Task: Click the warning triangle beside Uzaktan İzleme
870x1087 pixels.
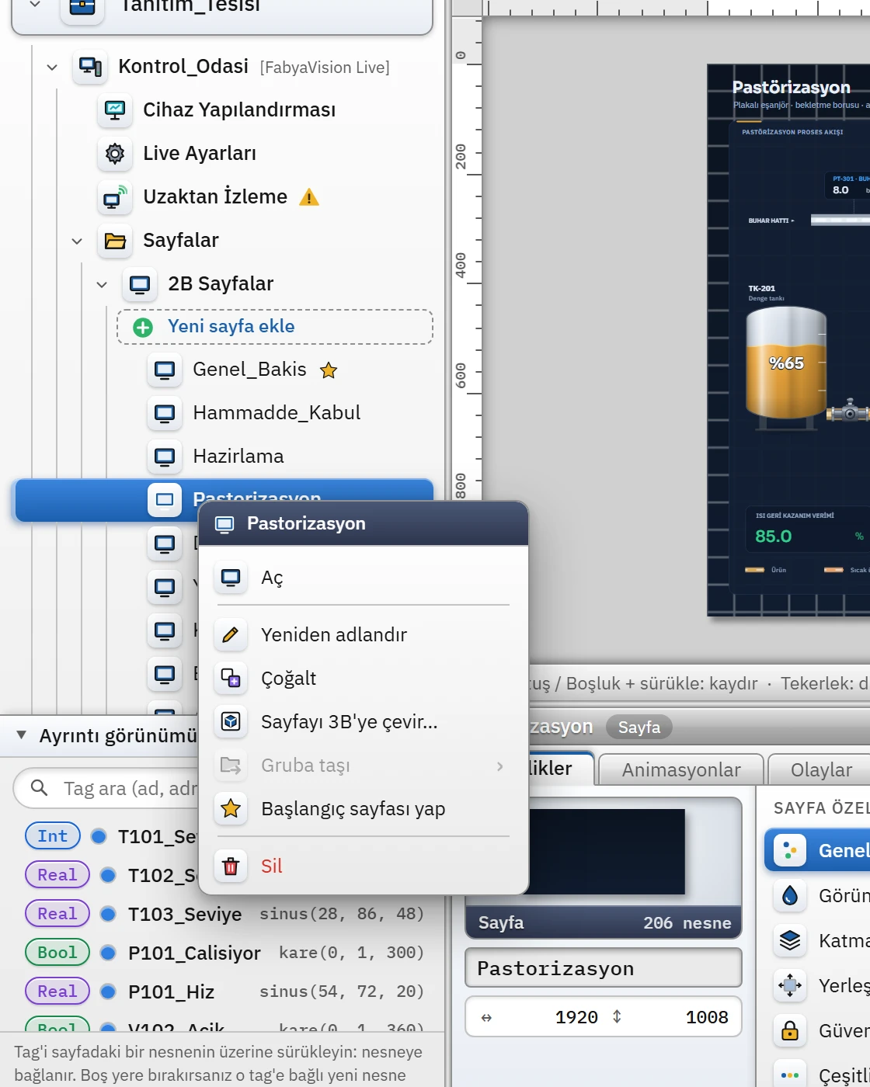Action: (309, 197)
